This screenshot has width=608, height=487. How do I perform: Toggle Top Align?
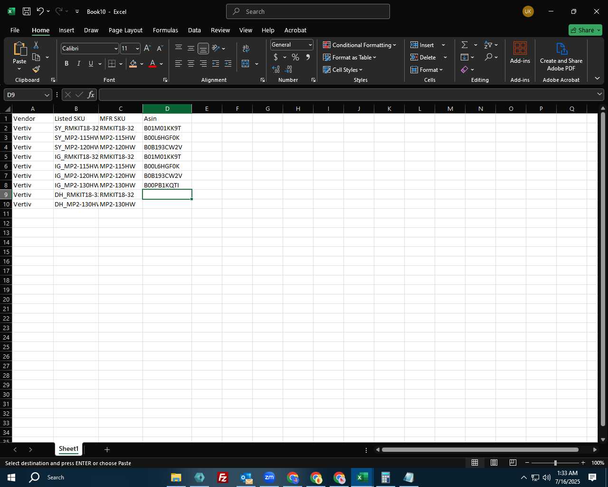click(179, 48)
